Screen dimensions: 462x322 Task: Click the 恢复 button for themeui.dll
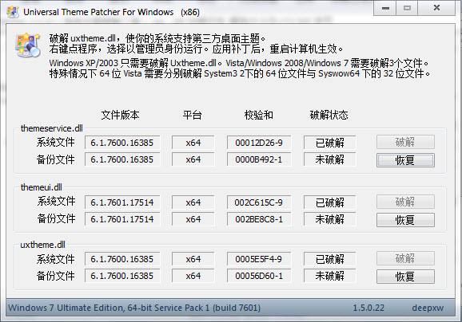(x=405, y=219)
